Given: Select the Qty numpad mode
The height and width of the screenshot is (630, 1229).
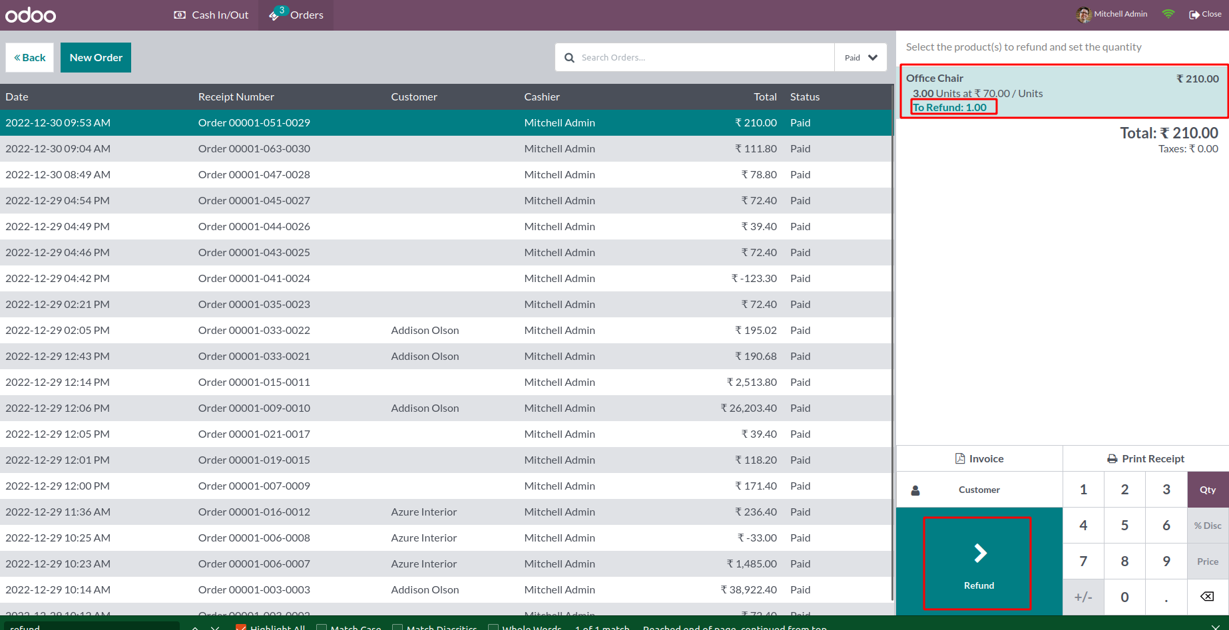Looking at the screenshot, I should pos(1208,490).
